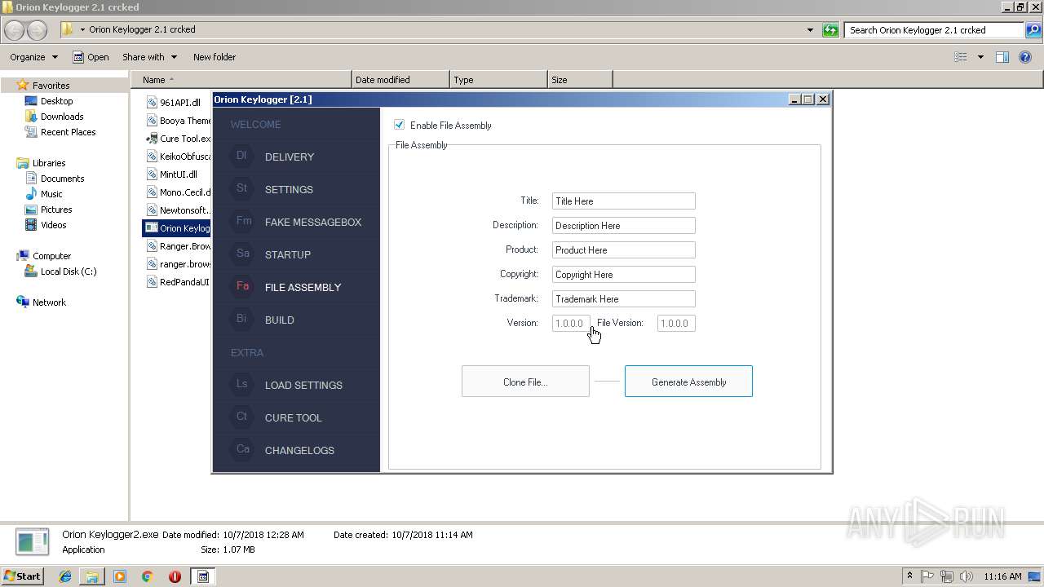Go forward with the Explorer forward arrow

tap(38, 30)
